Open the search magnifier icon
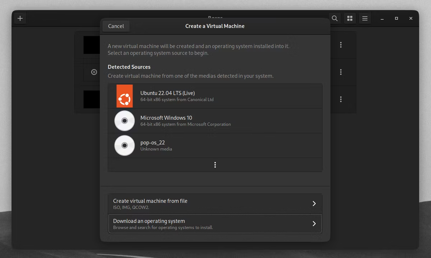The height and width of the screenshot is (258, 431). (335, 18)
